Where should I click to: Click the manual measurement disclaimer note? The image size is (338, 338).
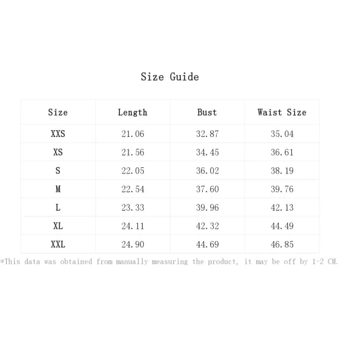[169, 262]
